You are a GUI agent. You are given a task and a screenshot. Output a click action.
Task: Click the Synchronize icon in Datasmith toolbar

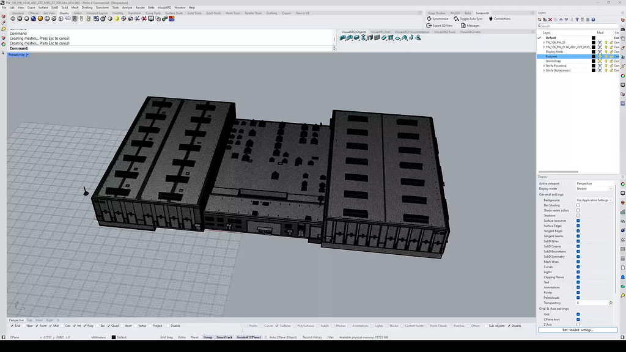point(429,19)
